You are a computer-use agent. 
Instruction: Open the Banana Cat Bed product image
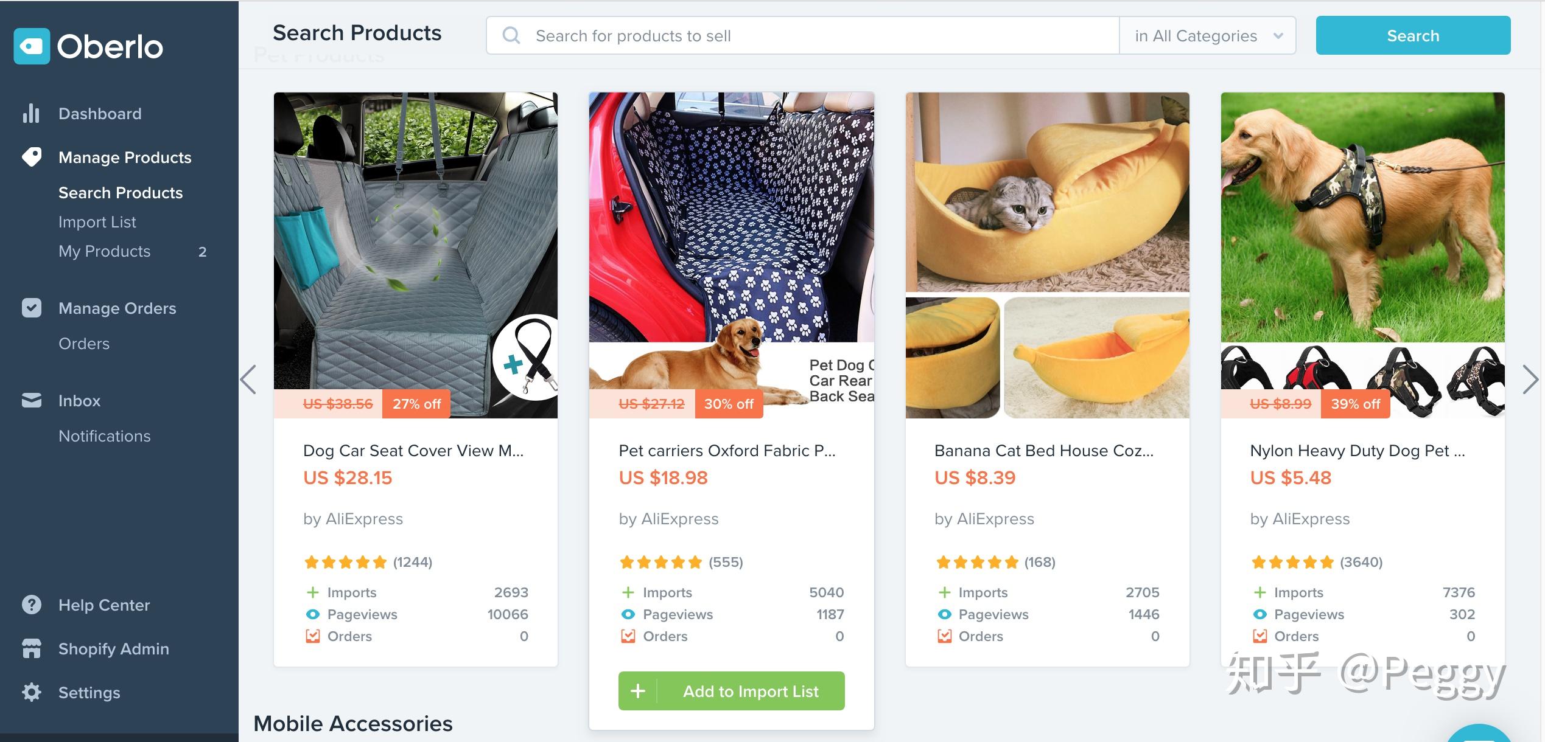pyautogui.click(x=1047, y=255)
